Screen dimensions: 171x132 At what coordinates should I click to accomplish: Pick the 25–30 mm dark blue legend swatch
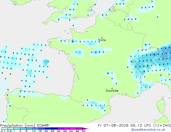pyautogui.click(x=54, y=128)
